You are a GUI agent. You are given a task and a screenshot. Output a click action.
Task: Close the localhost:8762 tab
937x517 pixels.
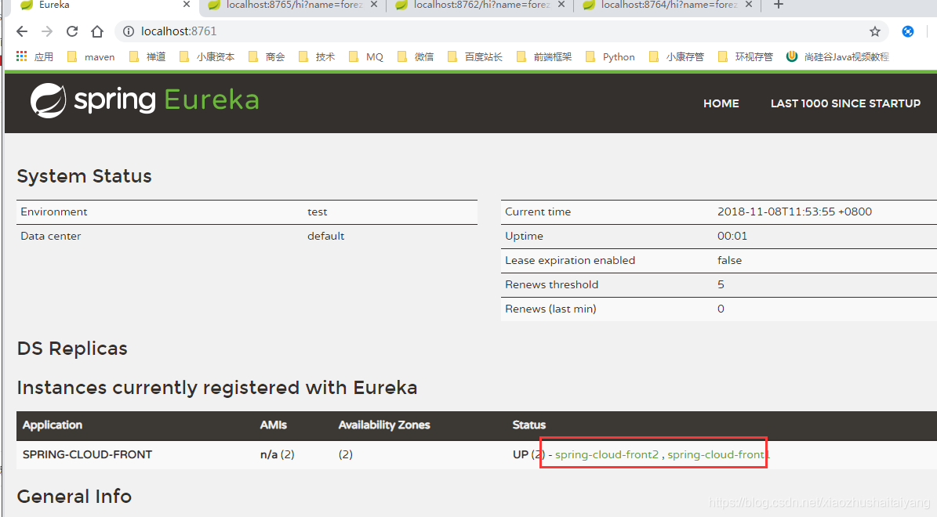pos(561,5)
